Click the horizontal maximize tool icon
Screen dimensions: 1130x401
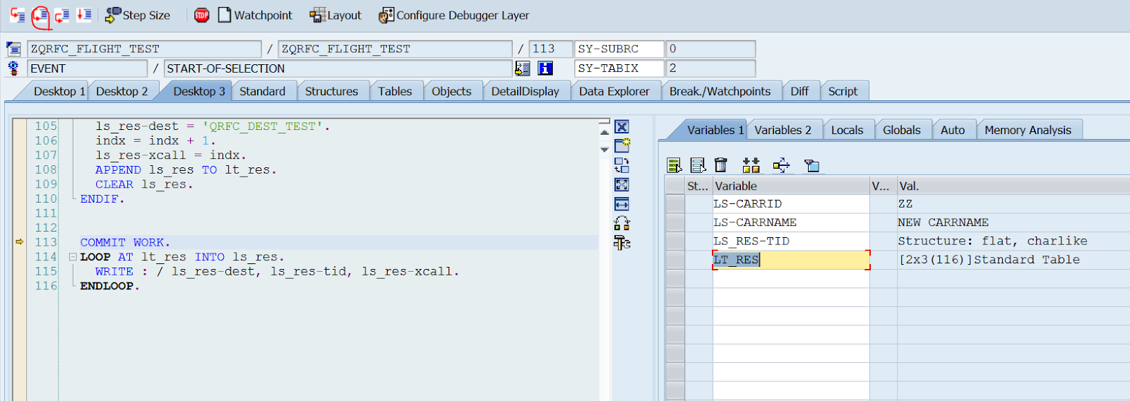(621, 204)
